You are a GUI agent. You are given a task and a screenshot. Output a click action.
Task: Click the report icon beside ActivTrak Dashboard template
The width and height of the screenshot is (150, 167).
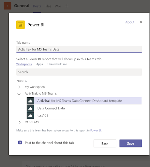click(x=30, y=101)
